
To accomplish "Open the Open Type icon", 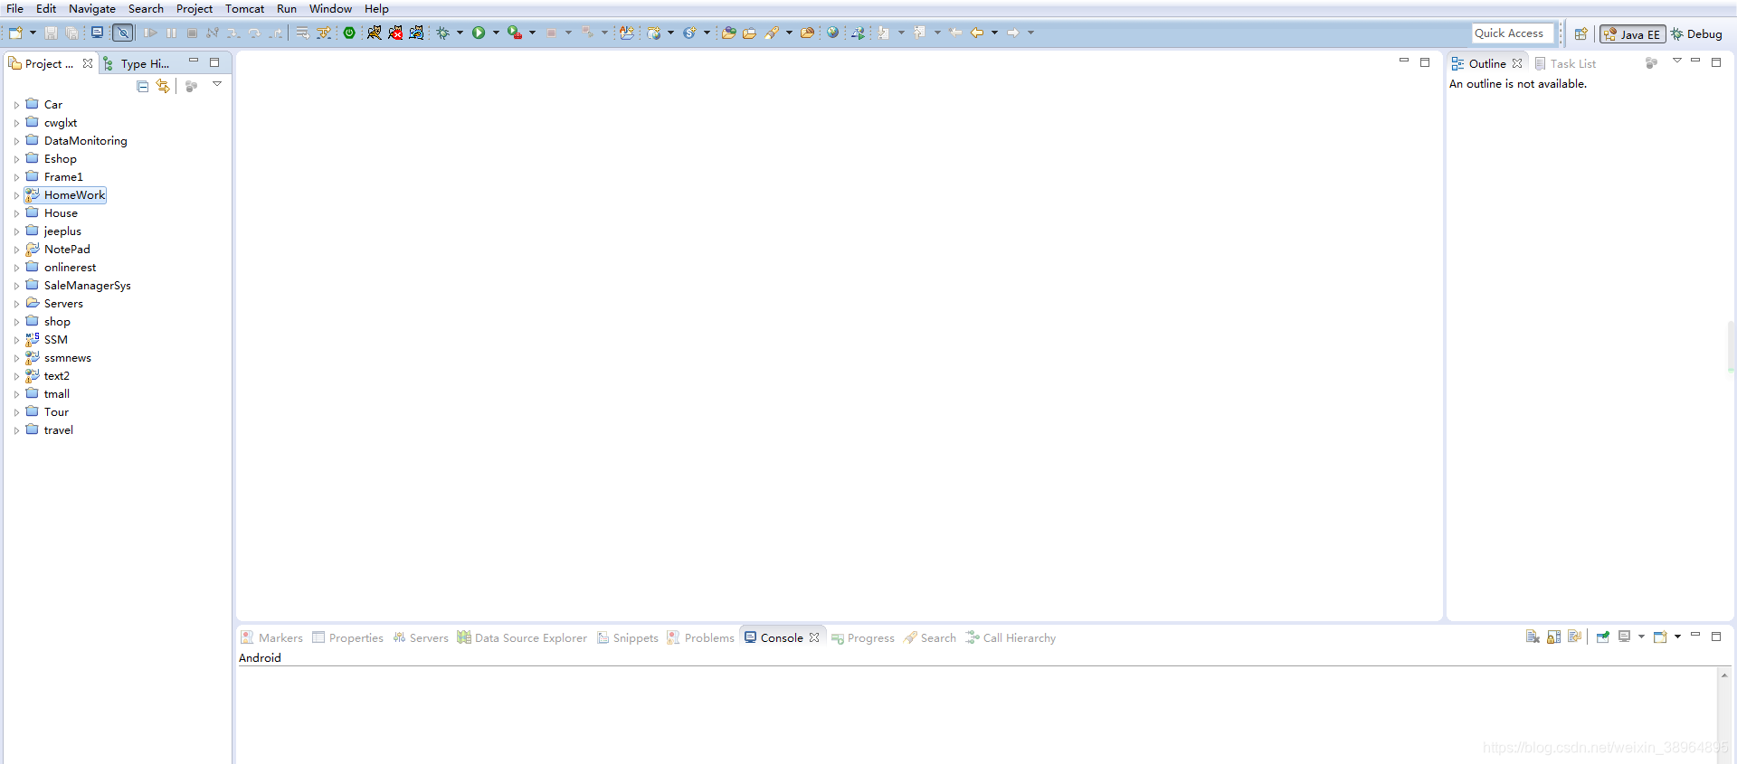I will [728, 33].
